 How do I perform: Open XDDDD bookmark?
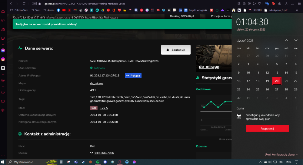255,10
